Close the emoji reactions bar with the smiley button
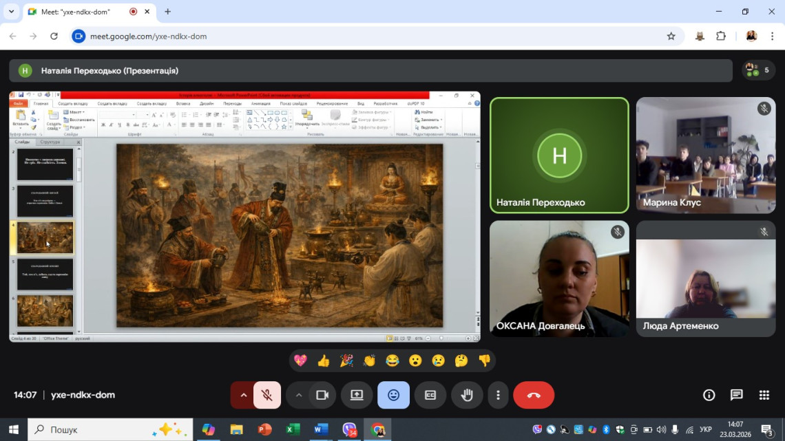 click(393, 395)
